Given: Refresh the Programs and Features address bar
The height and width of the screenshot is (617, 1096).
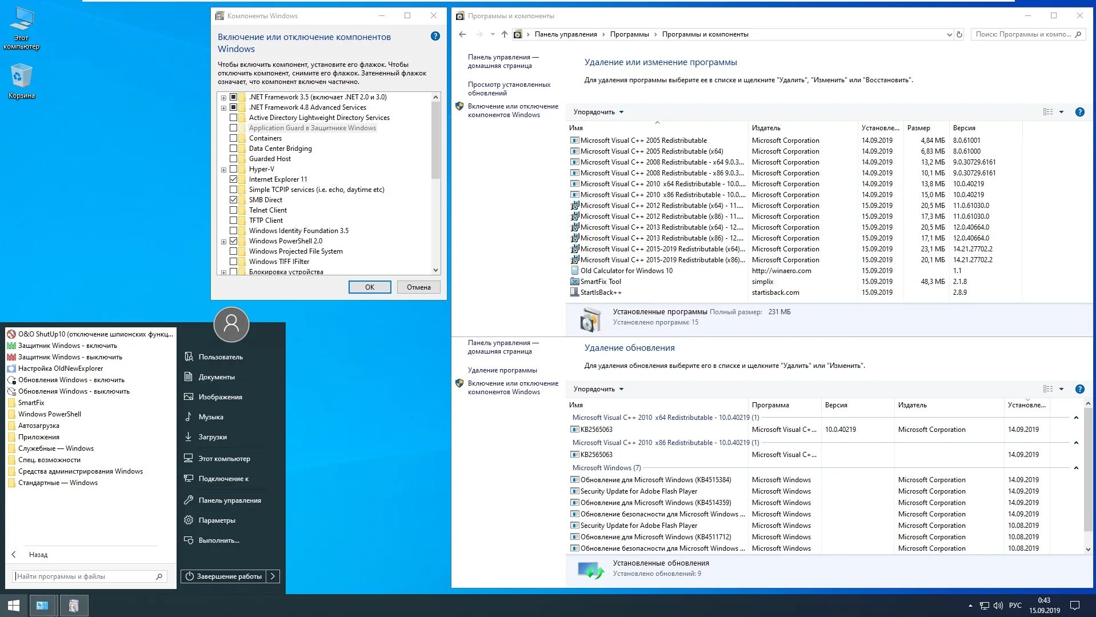Looking at the screenshot, I should point(959,34).
